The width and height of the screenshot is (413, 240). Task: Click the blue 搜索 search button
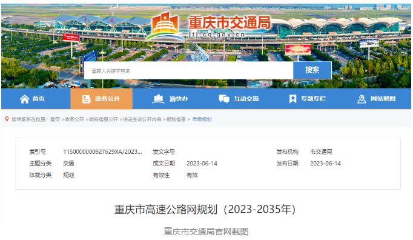pyautogui.click(x=312, y=70)
